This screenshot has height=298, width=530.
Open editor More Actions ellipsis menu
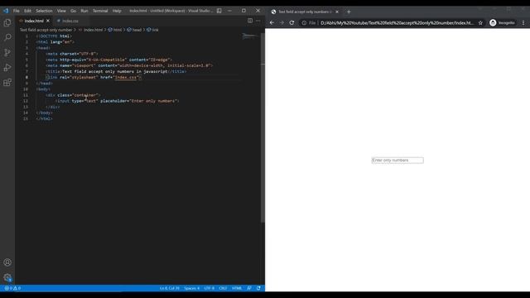click(258, 21)
